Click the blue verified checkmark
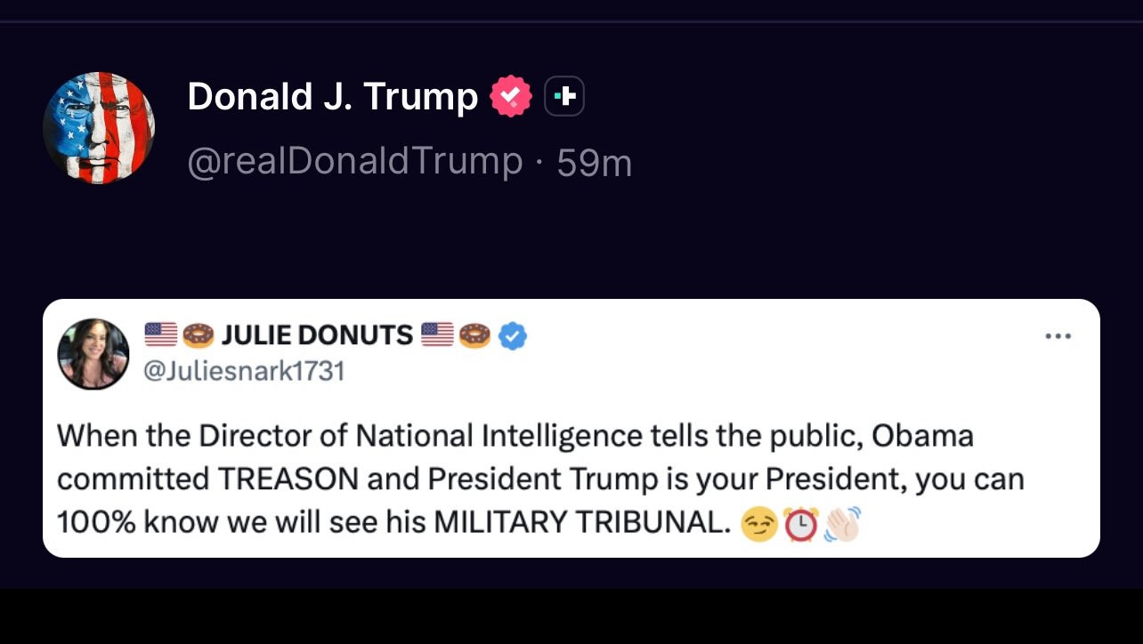This screenshot has height=644, width=1143. [513, 335]
